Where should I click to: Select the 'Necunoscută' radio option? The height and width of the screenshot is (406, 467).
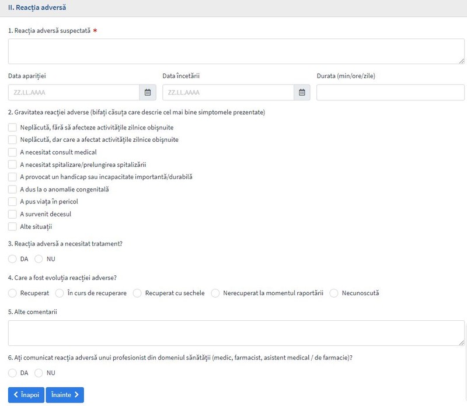click(334, 293)
